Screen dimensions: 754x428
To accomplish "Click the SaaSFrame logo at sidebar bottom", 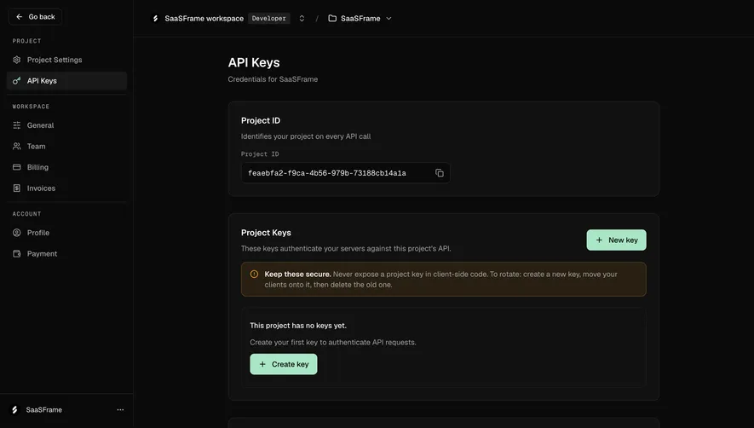I will coord(14,410).
